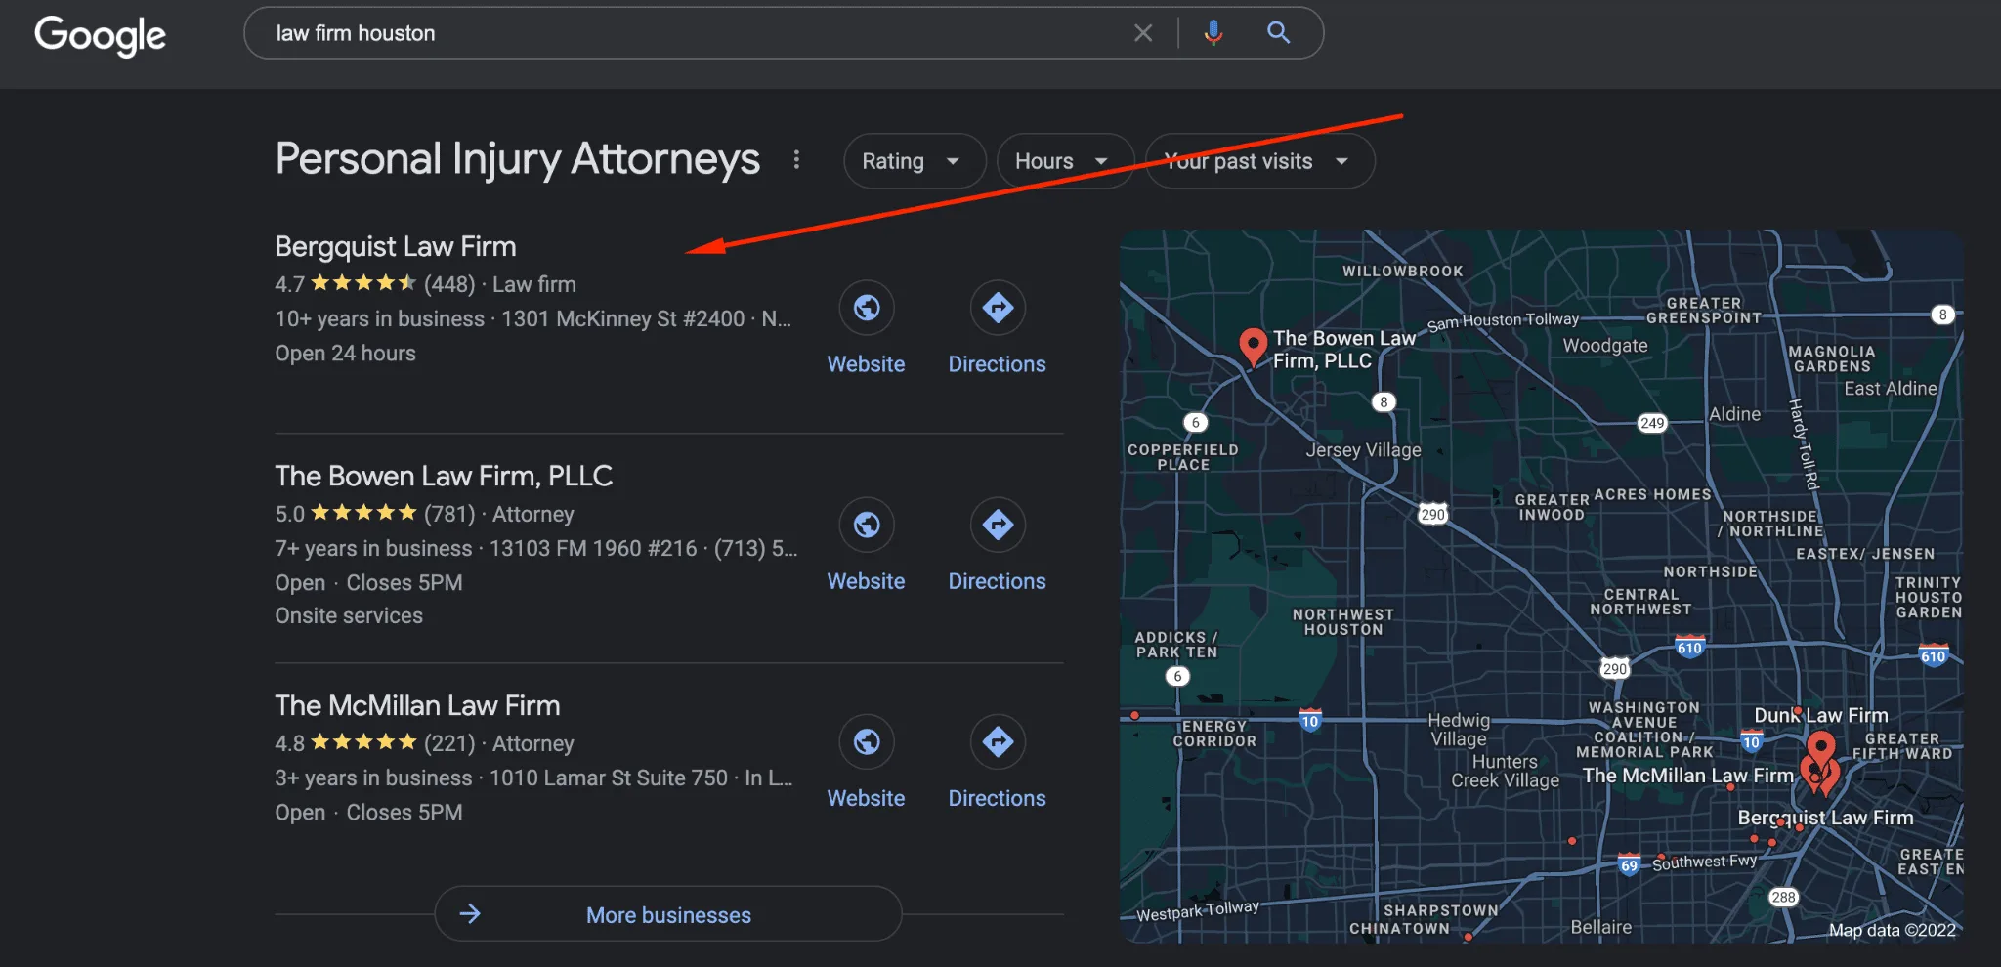Click Website label for Bergquist Law Firm
The image size is (2001, 967).
point(867,364)
